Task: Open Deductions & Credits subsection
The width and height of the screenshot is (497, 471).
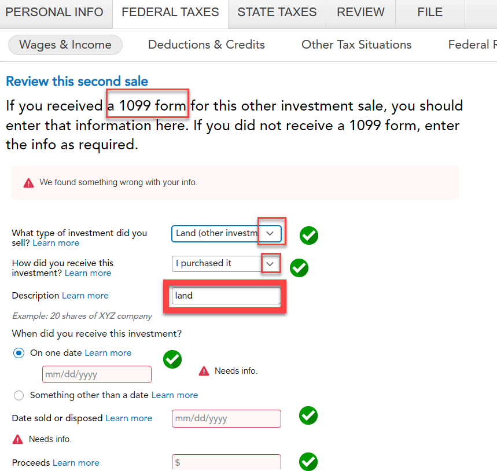Action: pyautogui.click(x=207, y=45)
